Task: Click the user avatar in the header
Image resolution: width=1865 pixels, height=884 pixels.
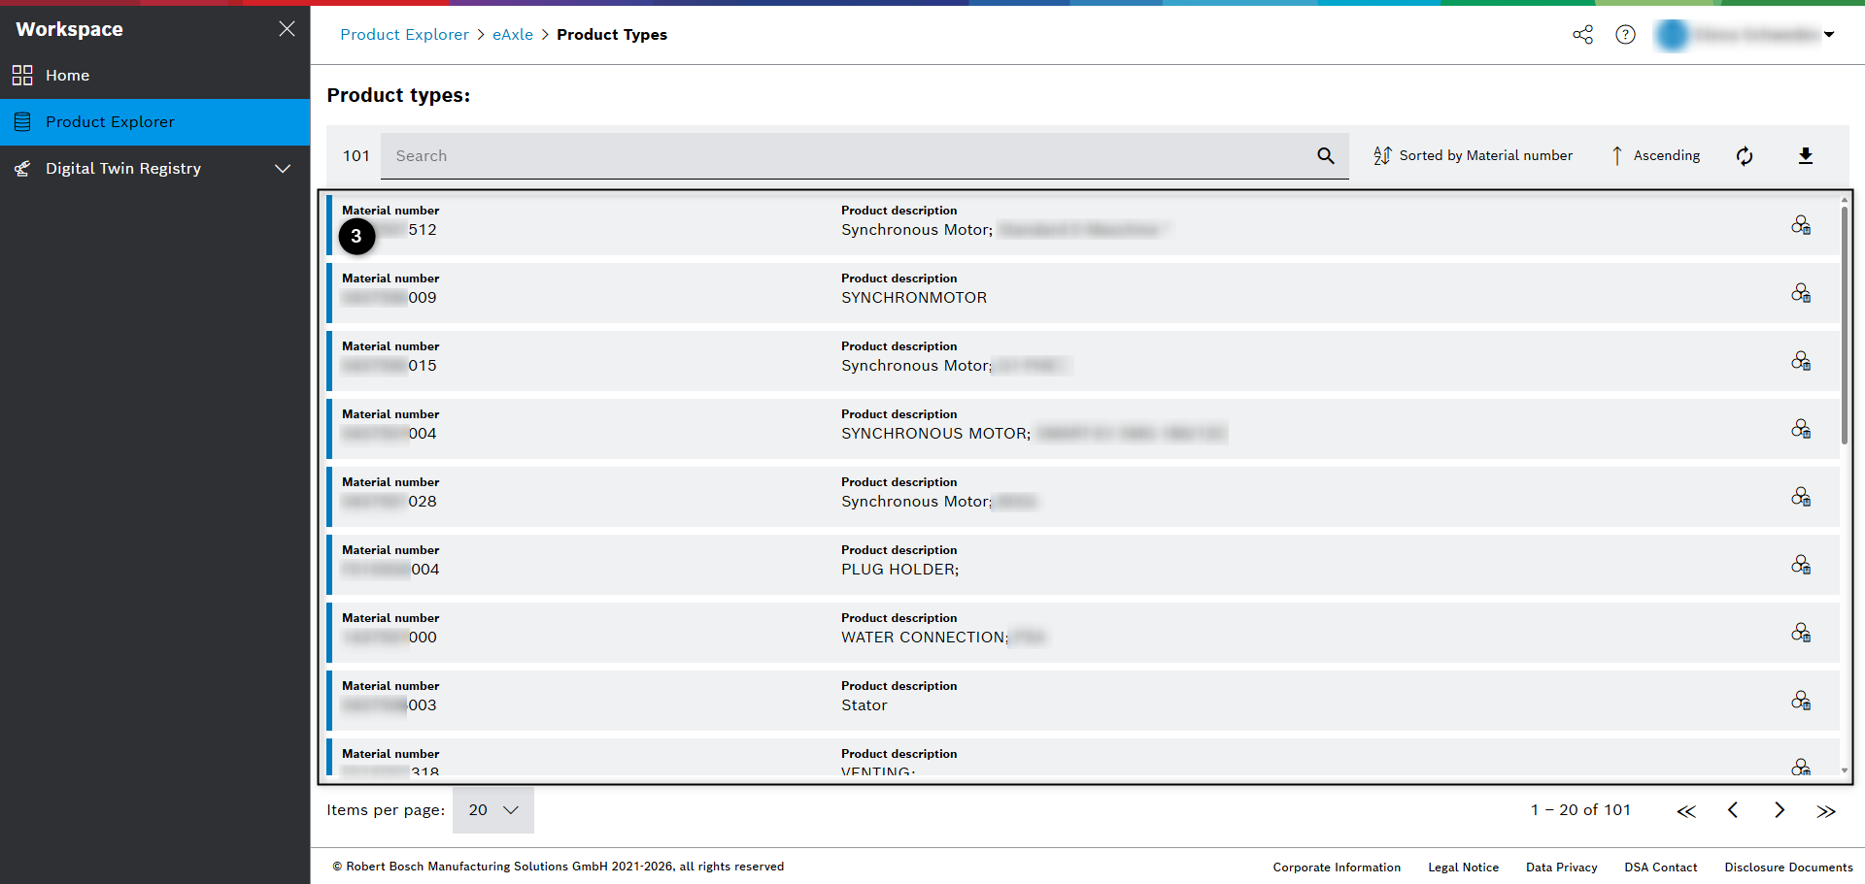Action: (1672, 35)
